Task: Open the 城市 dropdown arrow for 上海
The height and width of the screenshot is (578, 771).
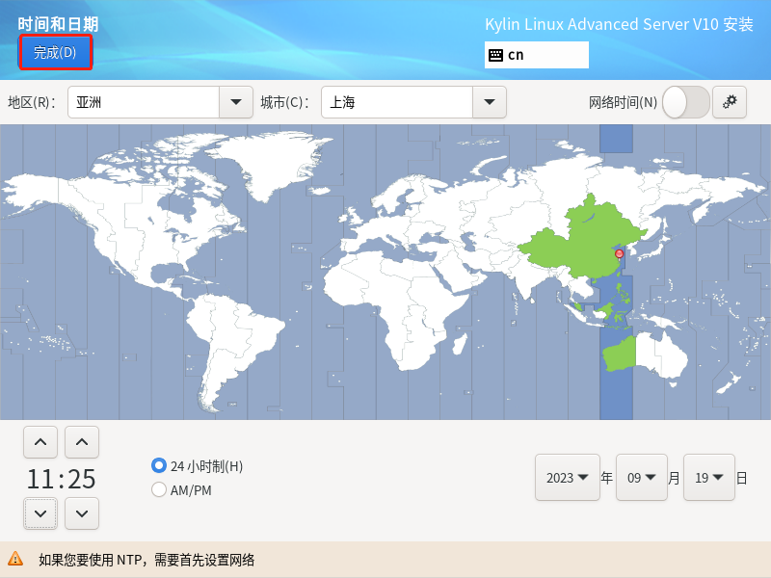Action: point(490,102)
